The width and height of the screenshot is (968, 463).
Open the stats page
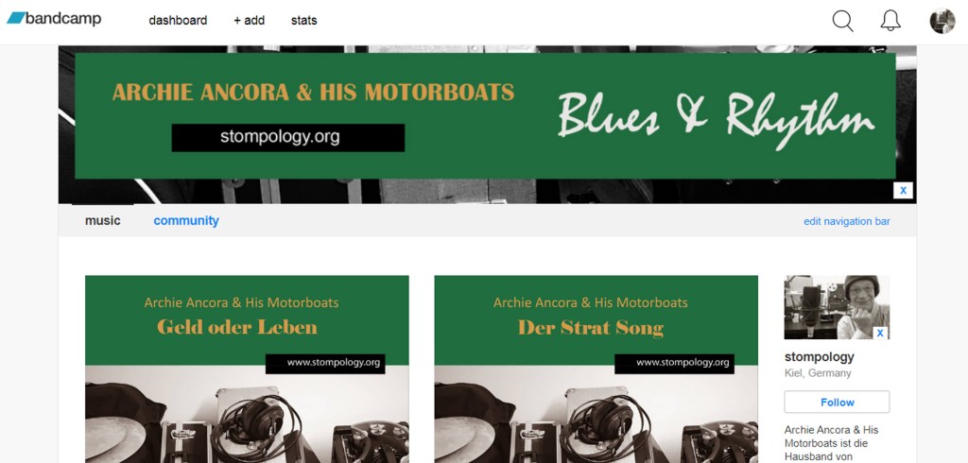303,21
